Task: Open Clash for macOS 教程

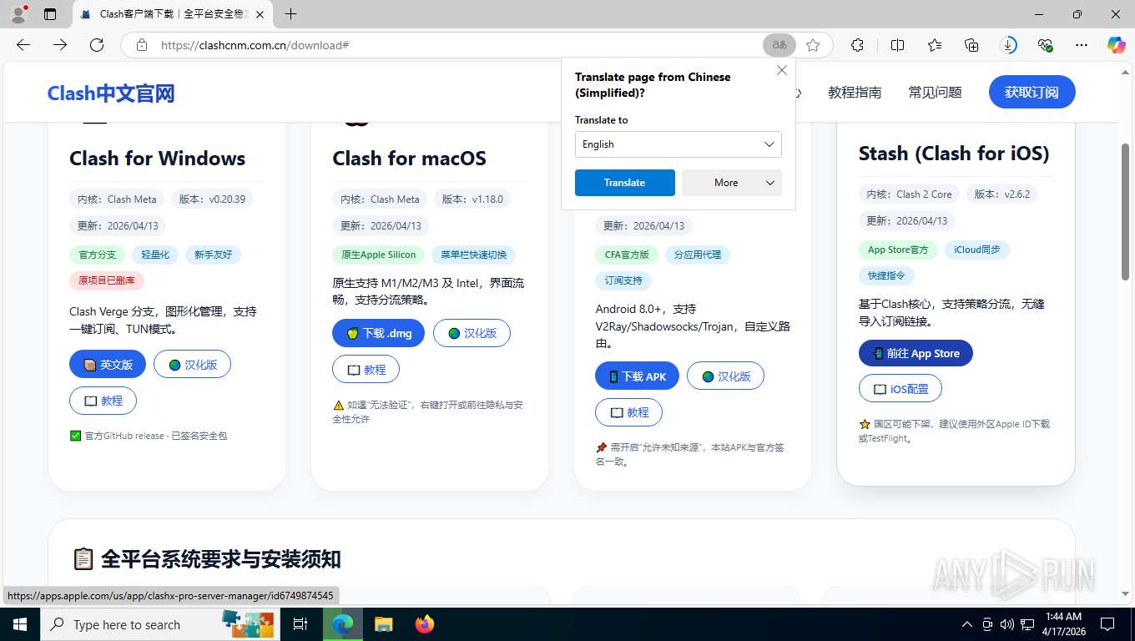Action: (366, 369)
